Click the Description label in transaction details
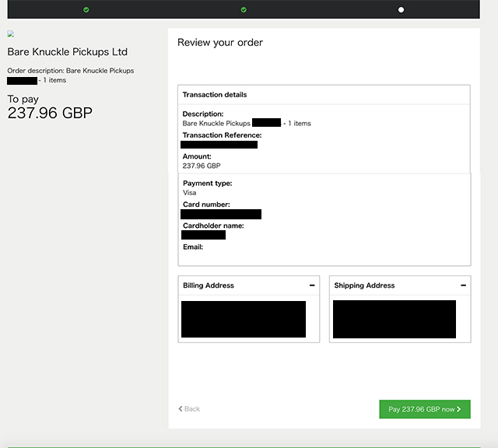 (203, 114)
